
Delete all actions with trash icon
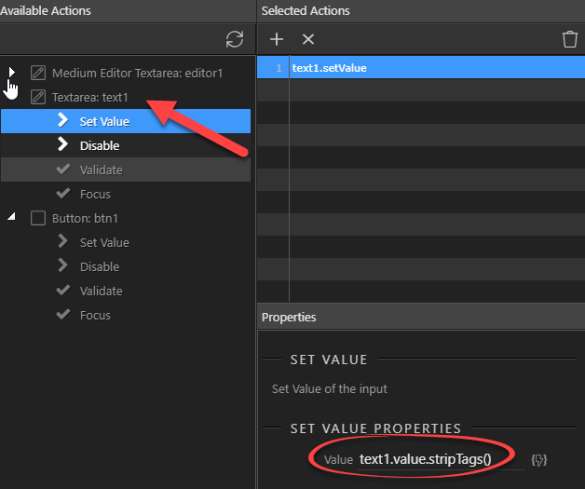[570, 39]
